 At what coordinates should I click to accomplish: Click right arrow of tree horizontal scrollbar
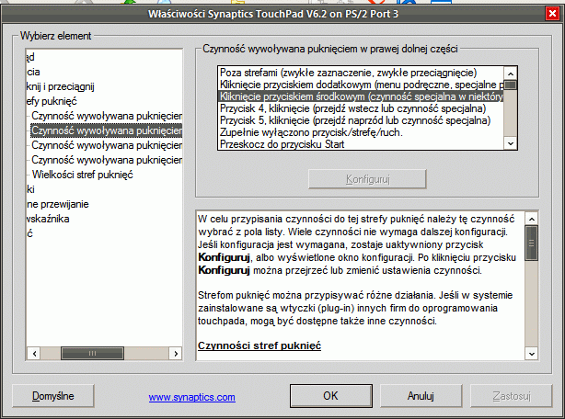tap(176, 354)
